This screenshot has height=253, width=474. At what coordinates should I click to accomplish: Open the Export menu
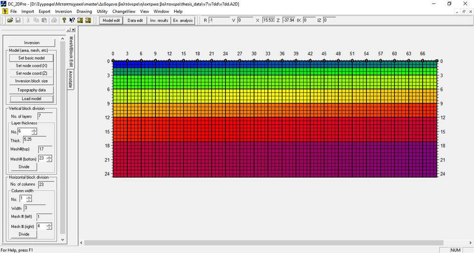tap(44, 11)
